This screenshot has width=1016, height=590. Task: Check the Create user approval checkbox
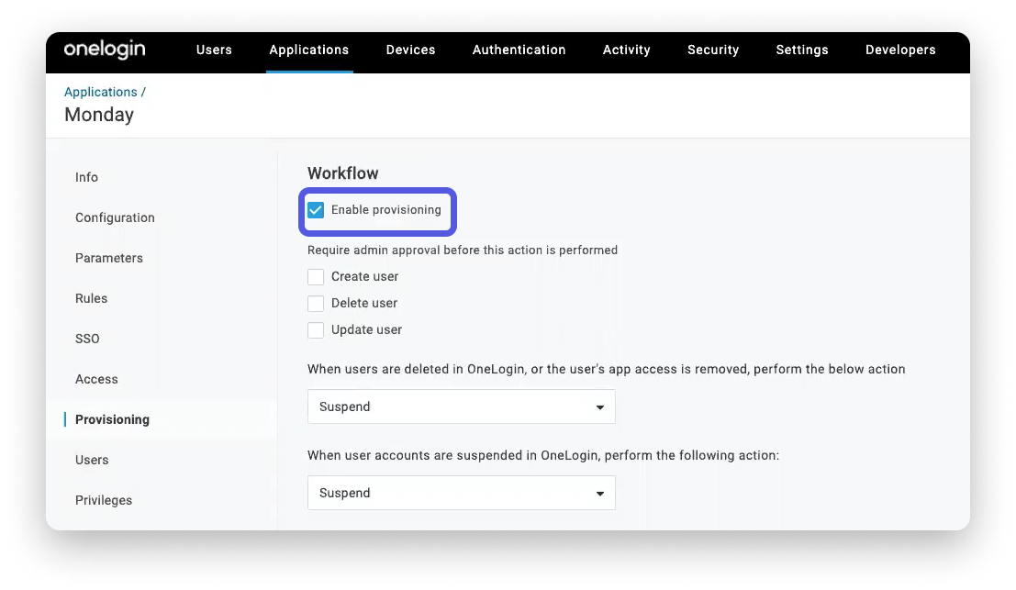[x=316, y=276]
